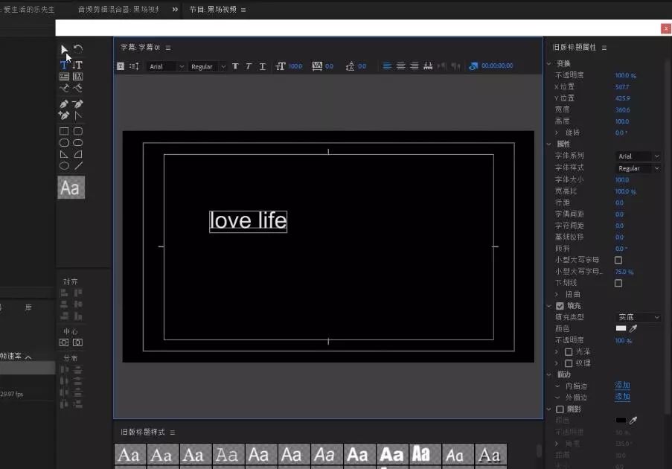
Task: Toggle Show Background Video icon
Action: point(473,66)
